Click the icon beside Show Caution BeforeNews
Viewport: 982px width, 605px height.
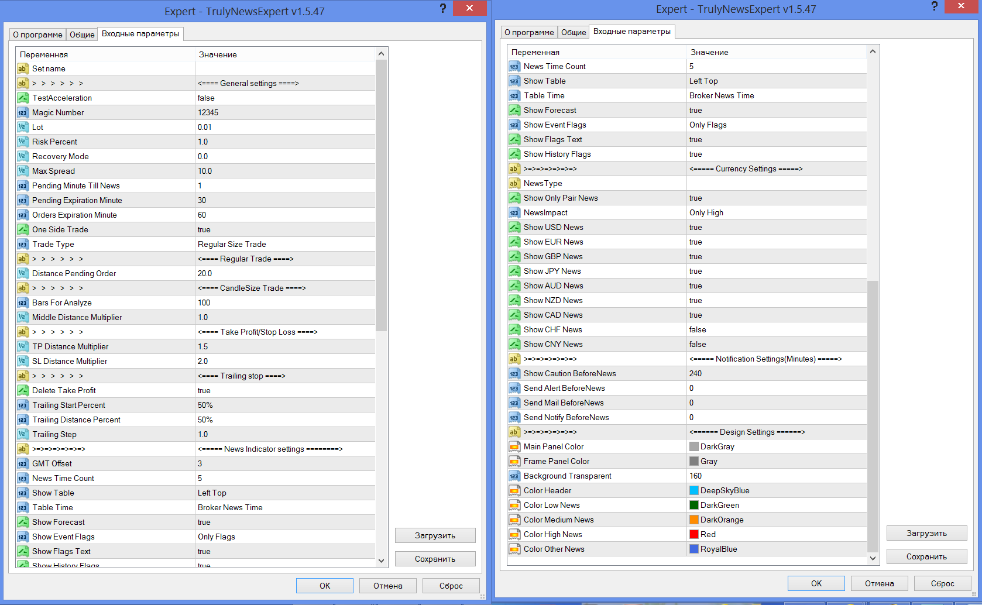[x=514, y=373]
